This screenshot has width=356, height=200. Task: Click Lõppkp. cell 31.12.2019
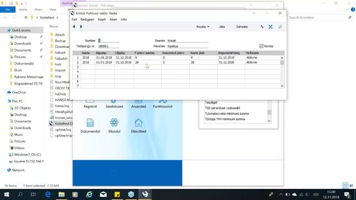click(x=124, y=62)
